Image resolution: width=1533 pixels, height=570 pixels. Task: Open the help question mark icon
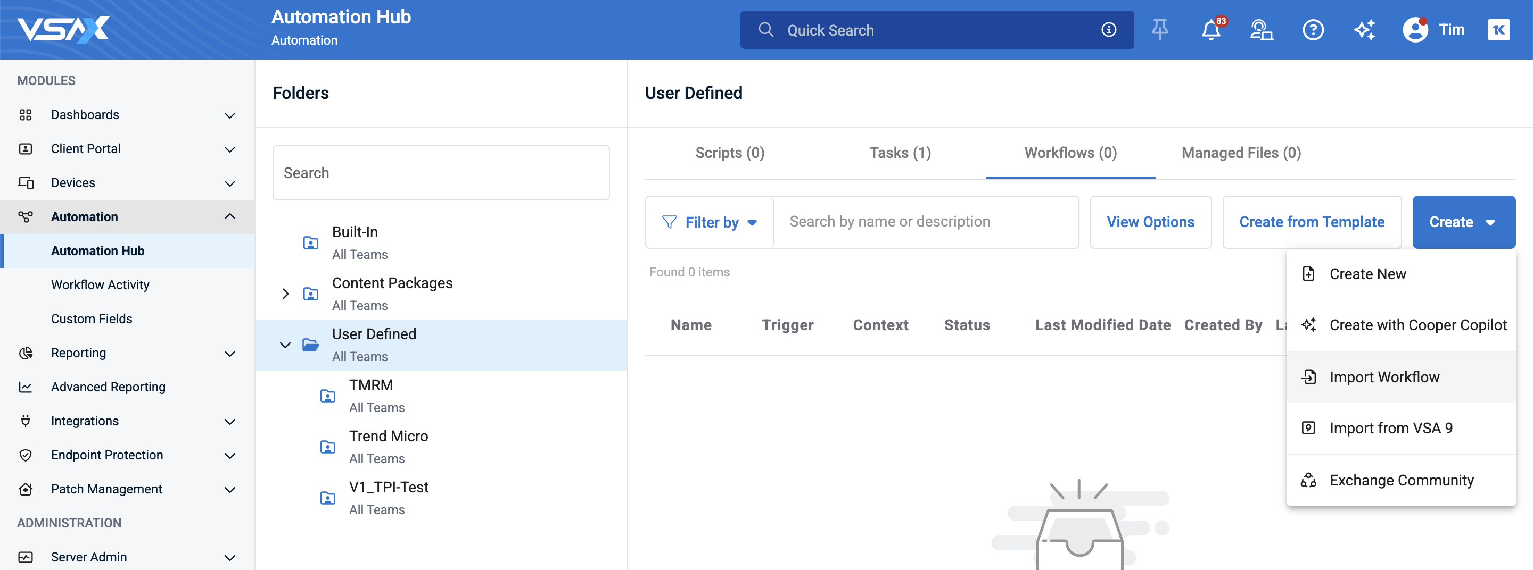coord(1313,30)
